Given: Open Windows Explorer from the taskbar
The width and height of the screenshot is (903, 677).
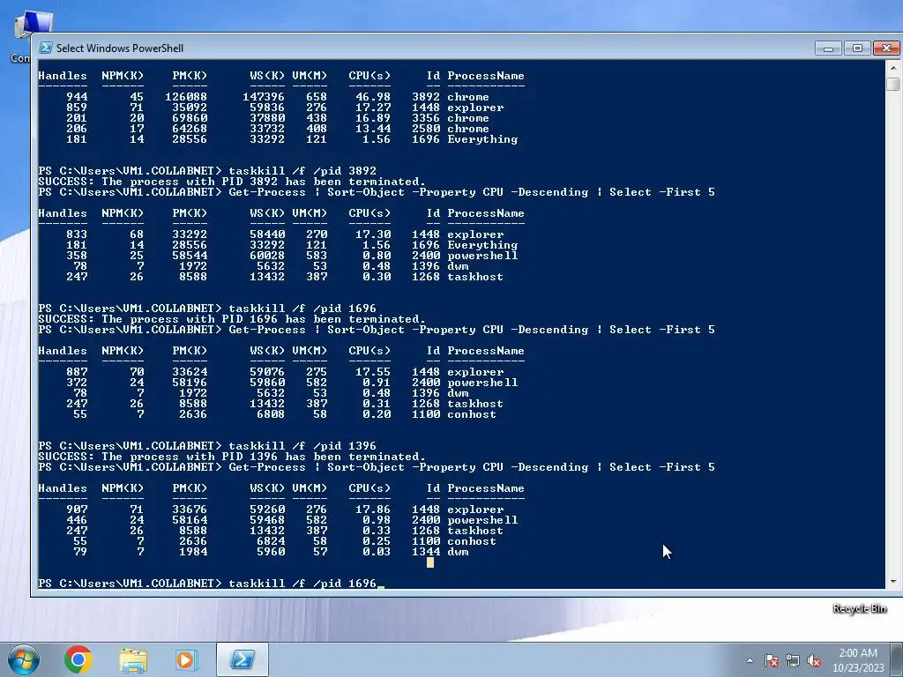Looking at the screenshot, I should [x=133, y=660].
